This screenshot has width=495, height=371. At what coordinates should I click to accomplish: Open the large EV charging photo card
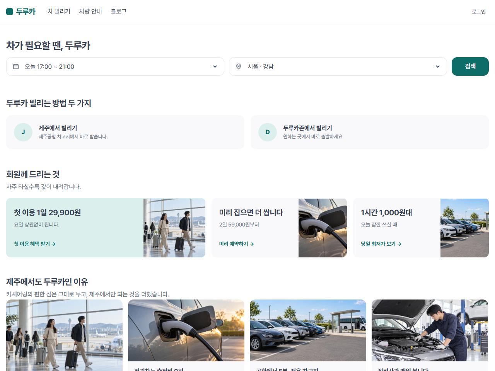pos(186,330)
